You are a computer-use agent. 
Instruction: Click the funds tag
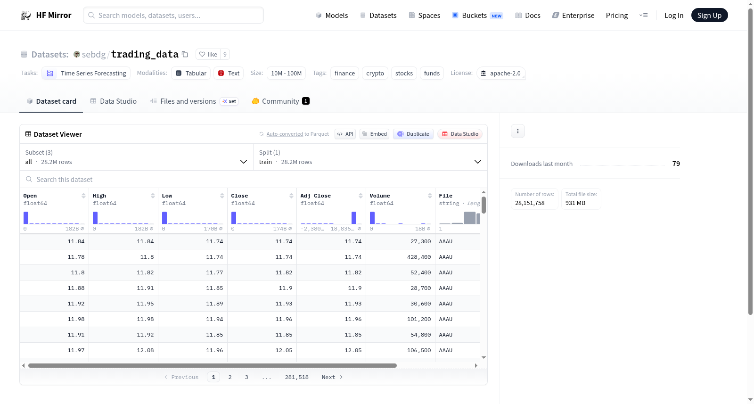click(x=432, y=73)
